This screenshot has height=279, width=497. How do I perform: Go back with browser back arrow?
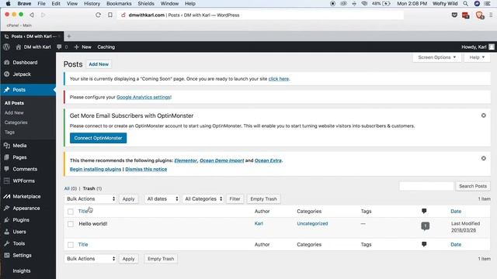click(32, 15)
